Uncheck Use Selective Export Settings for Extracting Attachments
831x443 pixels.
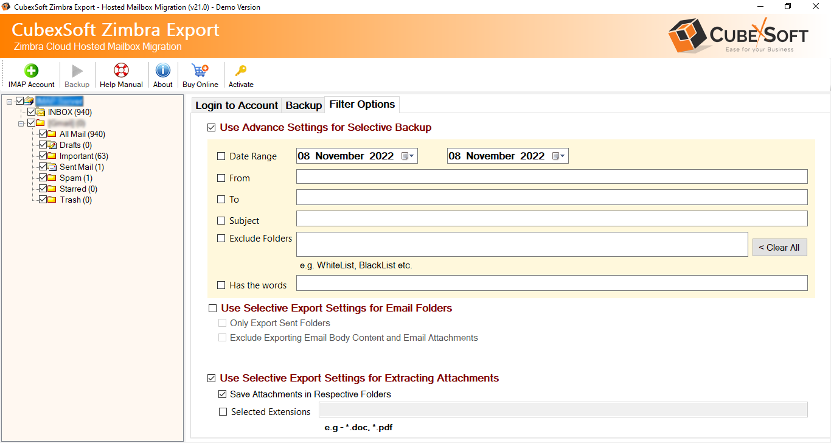coord(212,378)
